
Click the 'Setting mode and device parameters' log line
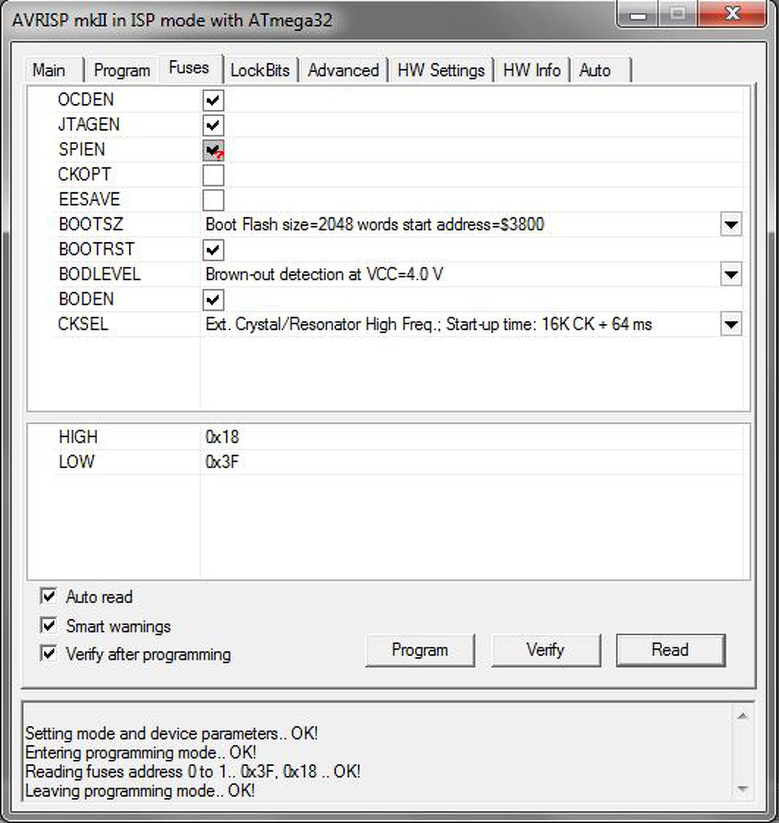[x=172, y=734]
